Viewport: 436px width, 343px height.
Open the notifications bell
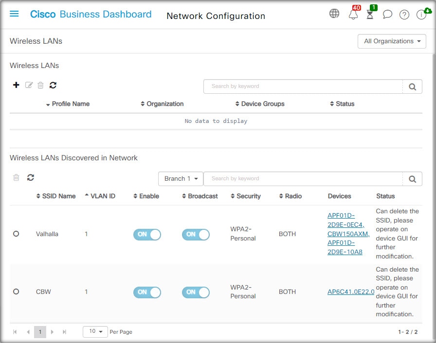pyautogui.click(x=353, y=15)
